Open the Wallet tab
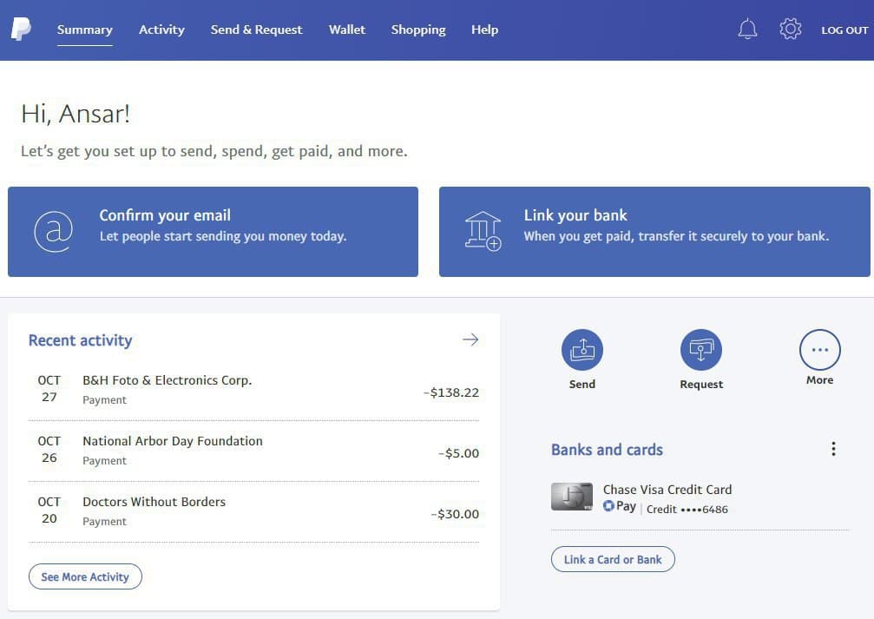 [347, 30]
